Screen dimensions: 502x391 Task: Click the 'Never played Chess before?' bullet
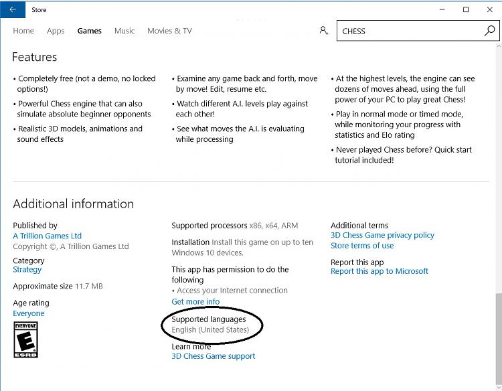[x=401, y=155]
